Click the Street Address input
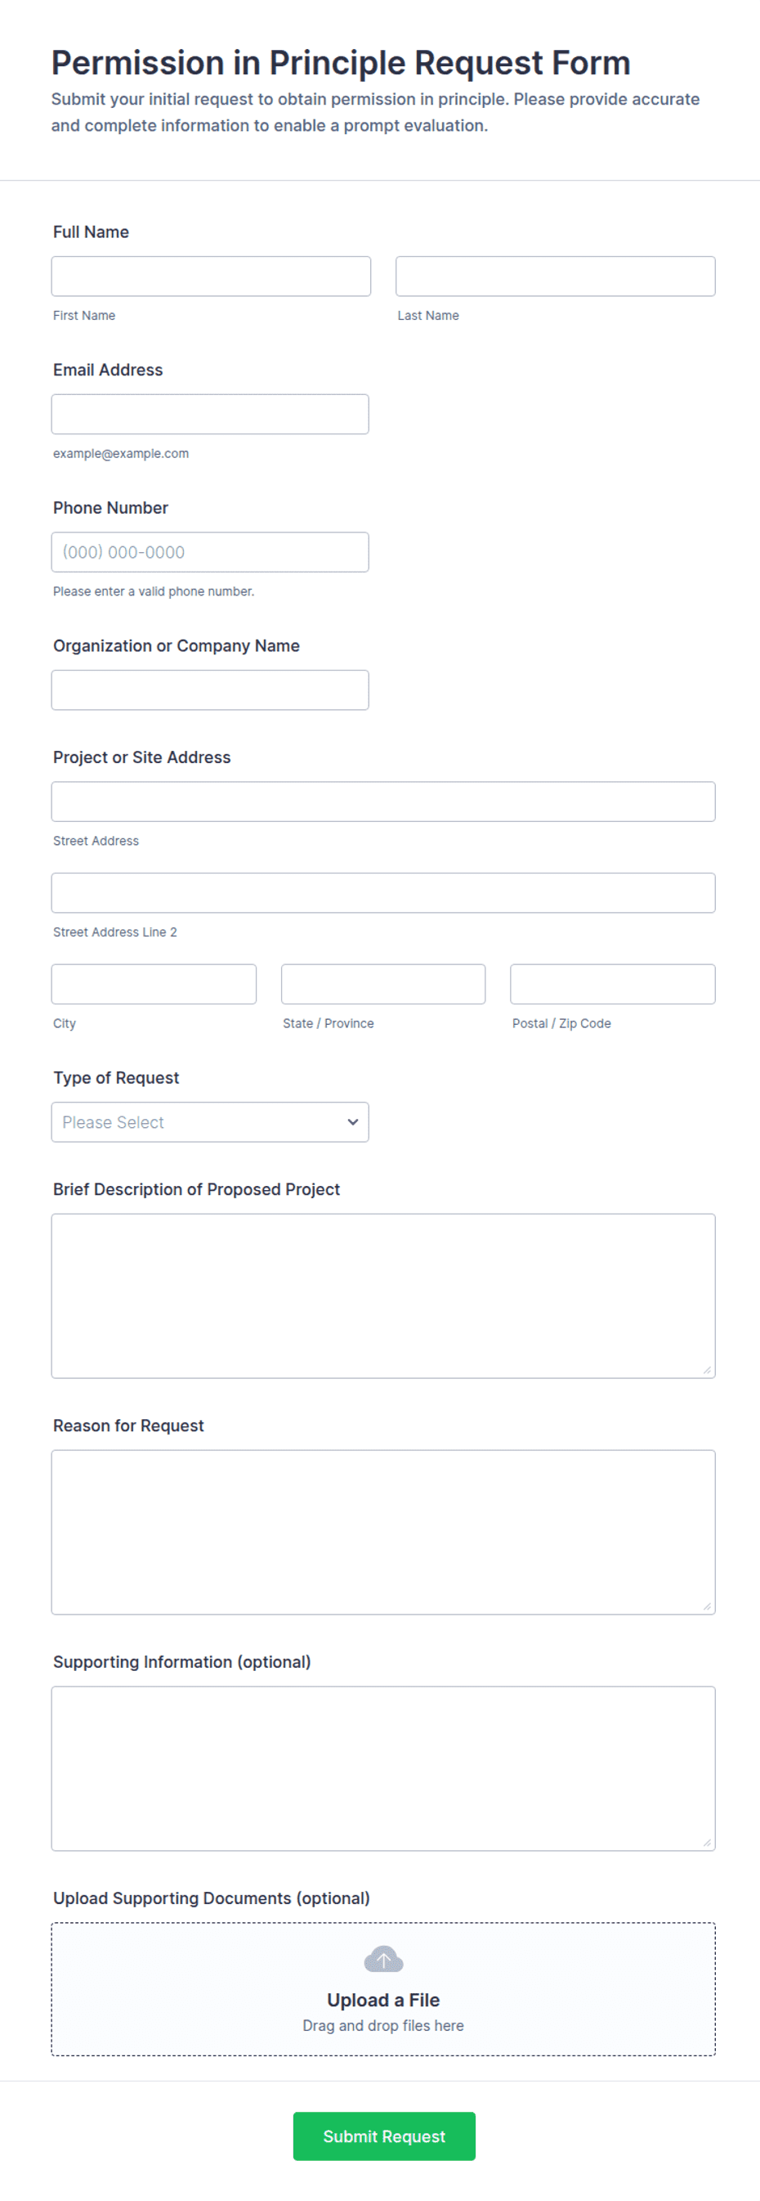Viewport: 760px width, 2201px height. [x=383, y=802]
